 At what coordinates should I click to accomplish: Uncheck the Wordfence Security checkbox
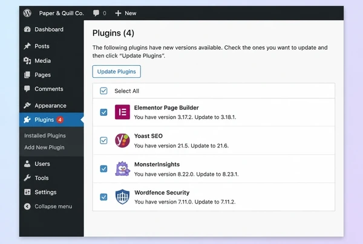[103, 197]
